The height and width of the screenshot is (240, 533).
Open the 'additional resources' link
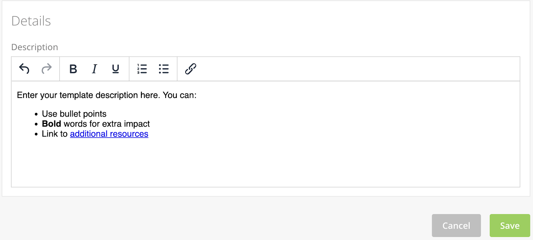point(109,134)
